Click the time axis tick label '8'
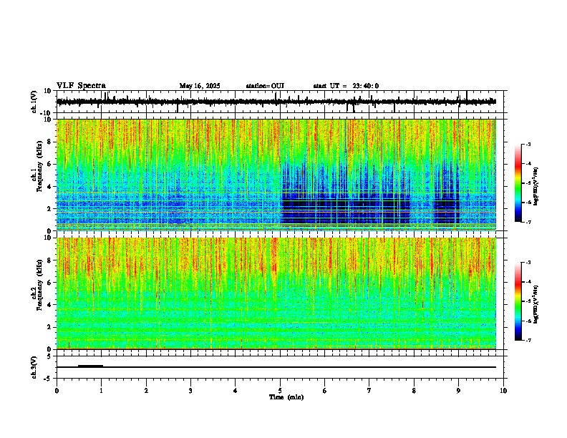Viewport: 567px width, 438px height. point(414,391)
